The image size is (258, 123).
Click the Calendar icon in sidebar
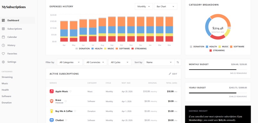(3, 37)
